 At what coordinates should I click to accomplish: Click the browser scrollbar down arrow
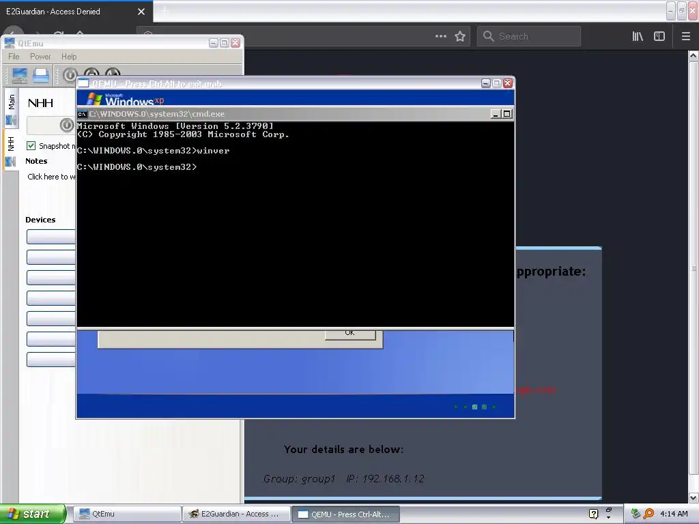pos(694,497)
